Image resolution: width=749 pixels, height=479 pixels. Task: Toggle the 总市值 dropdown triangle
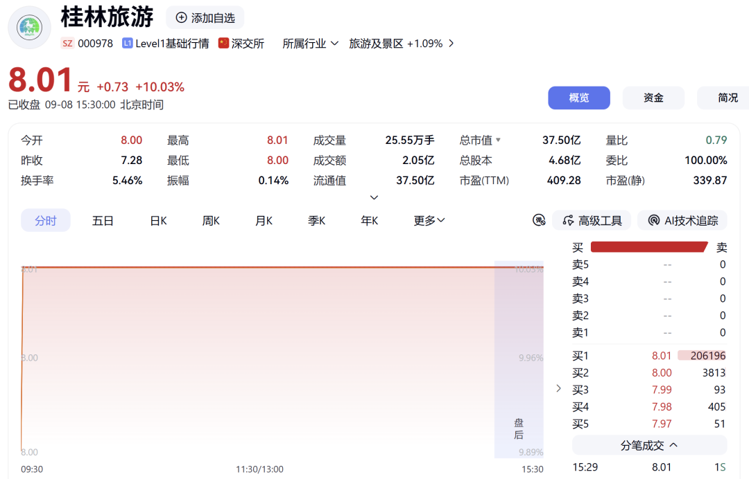click(498, 140)
